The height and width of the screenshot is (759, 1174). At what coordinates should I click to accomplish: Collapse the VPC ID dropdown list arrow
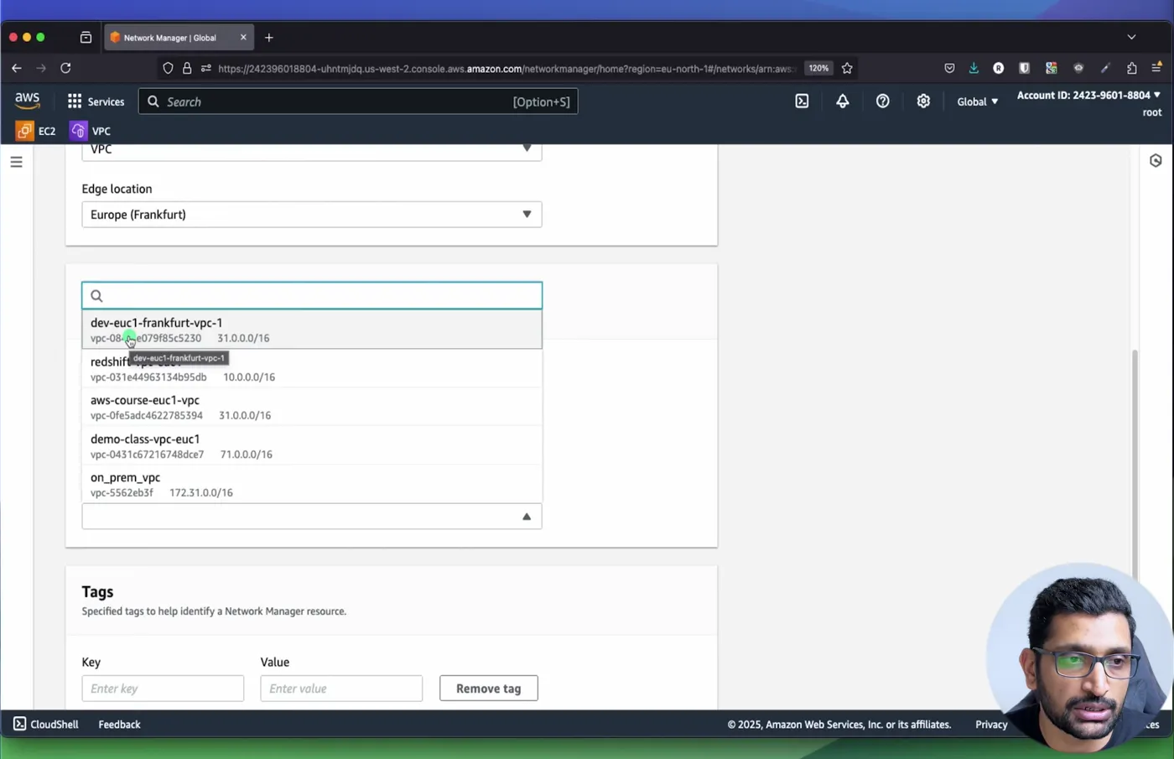[527, 517]
